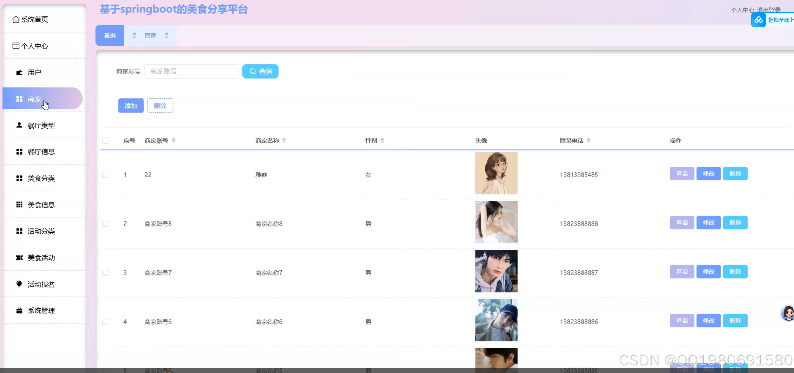Image resolution: width=794 pixels, height=373 pixels.
Task: Switch to the 首页 tab
Action: (x=110, y=35)
